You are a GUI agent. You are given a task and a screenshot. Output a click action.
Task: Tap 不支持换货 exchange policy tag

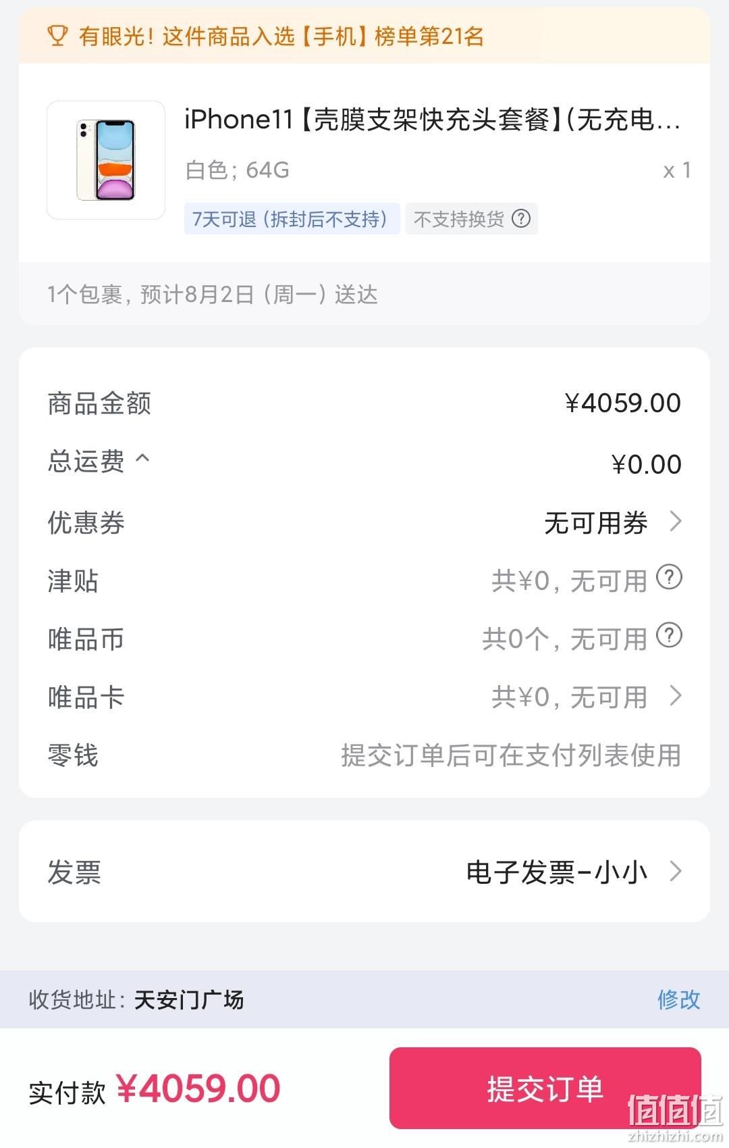[x=471, y=219]
